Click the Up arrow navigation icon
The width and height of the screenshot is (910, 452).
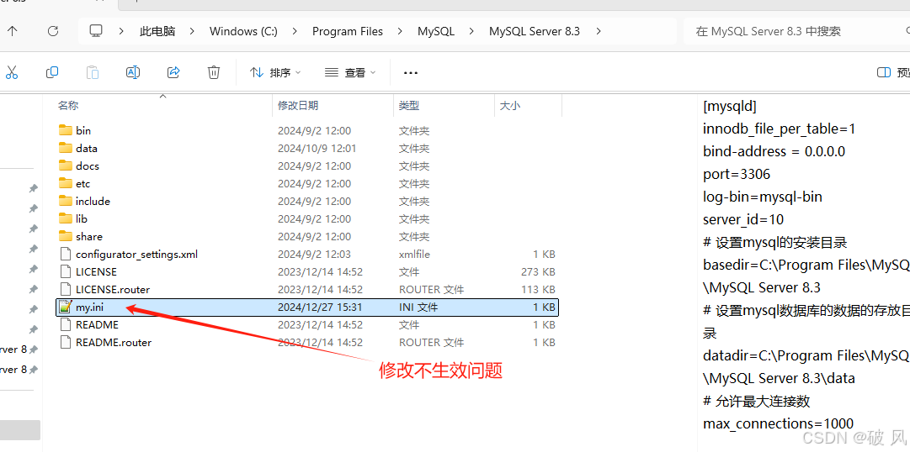(12, 31)
